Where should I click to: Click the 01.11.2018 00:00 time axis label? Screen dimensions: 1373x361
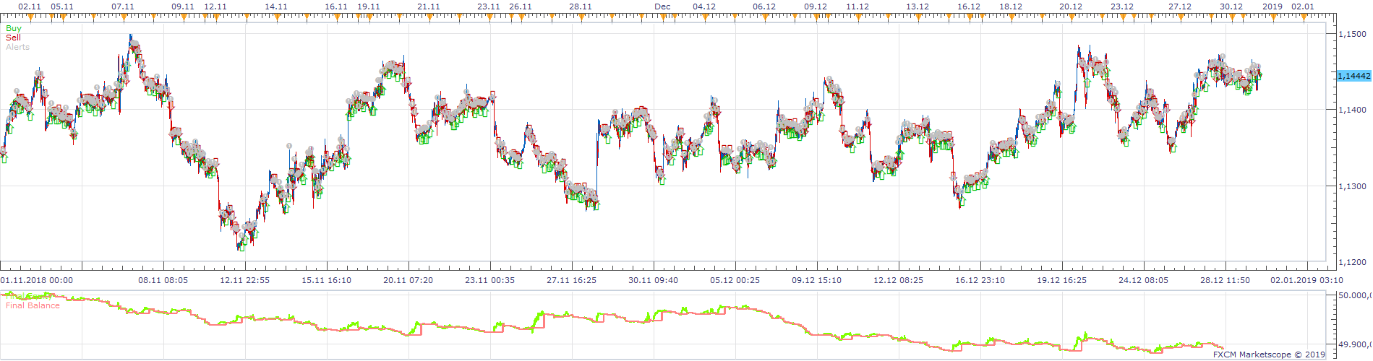(x=37, y=280)
